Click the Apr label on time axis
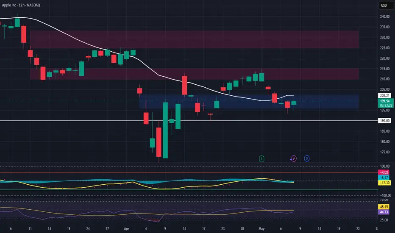 126,229
